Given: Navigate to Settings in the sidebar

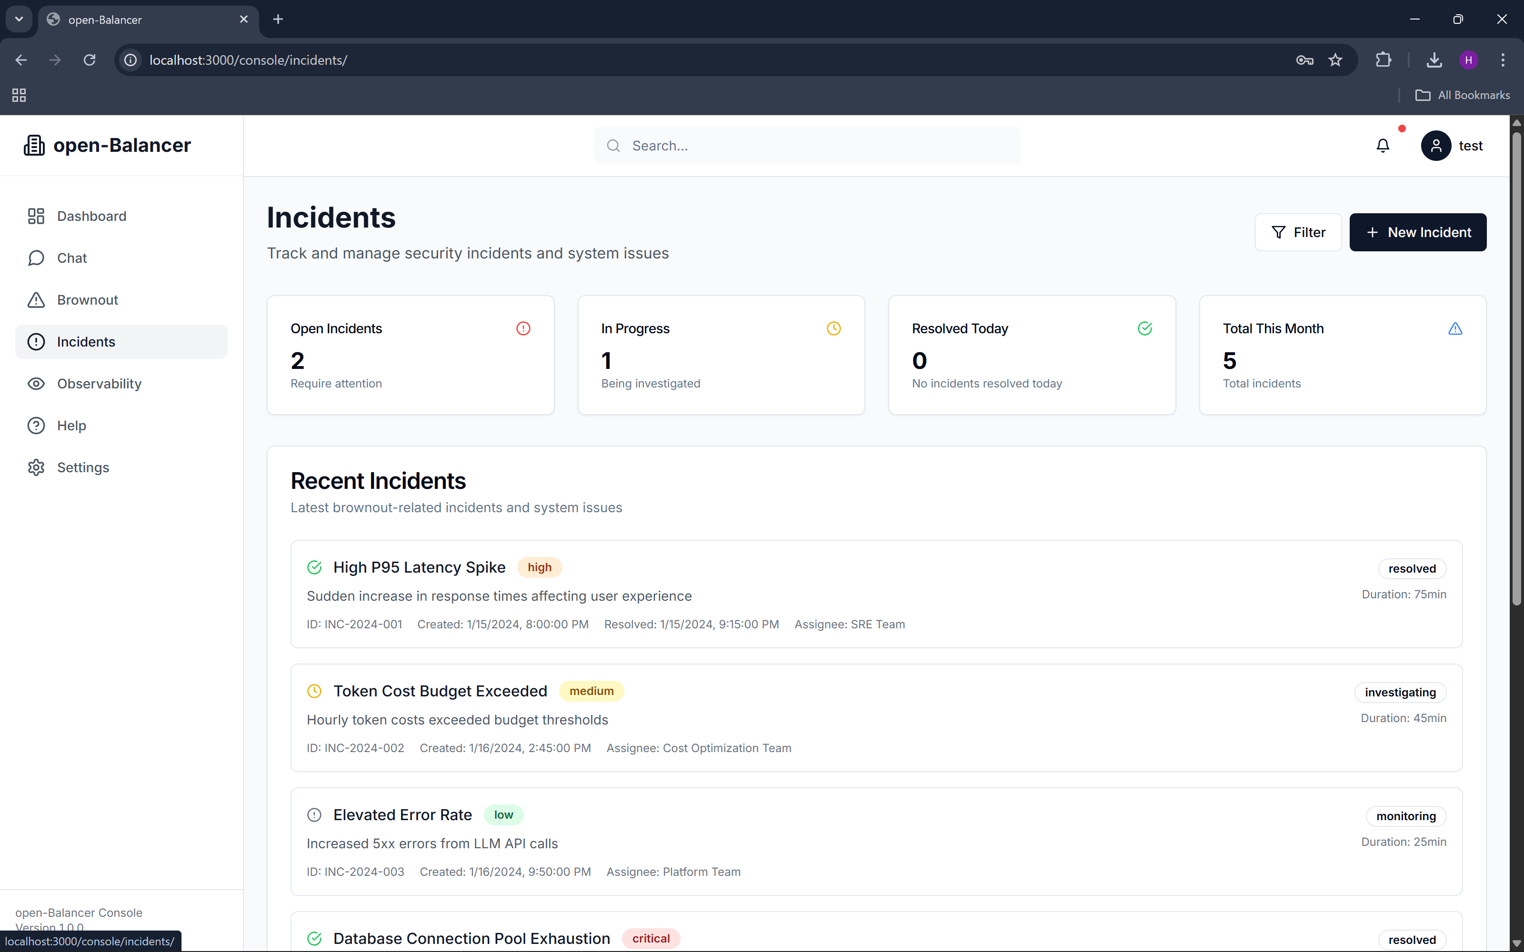Looking at the screenshot, I should [x=82, y=467].
